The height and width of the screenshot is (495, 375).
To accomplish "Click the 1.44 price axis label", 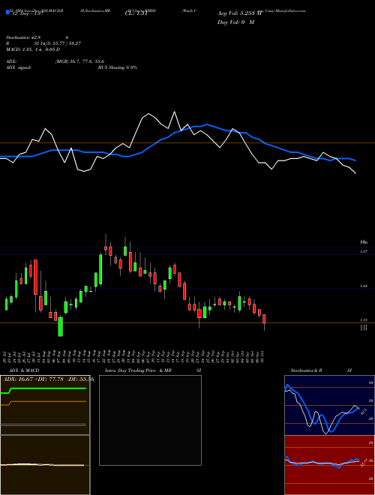I will [x=363, y=286].
